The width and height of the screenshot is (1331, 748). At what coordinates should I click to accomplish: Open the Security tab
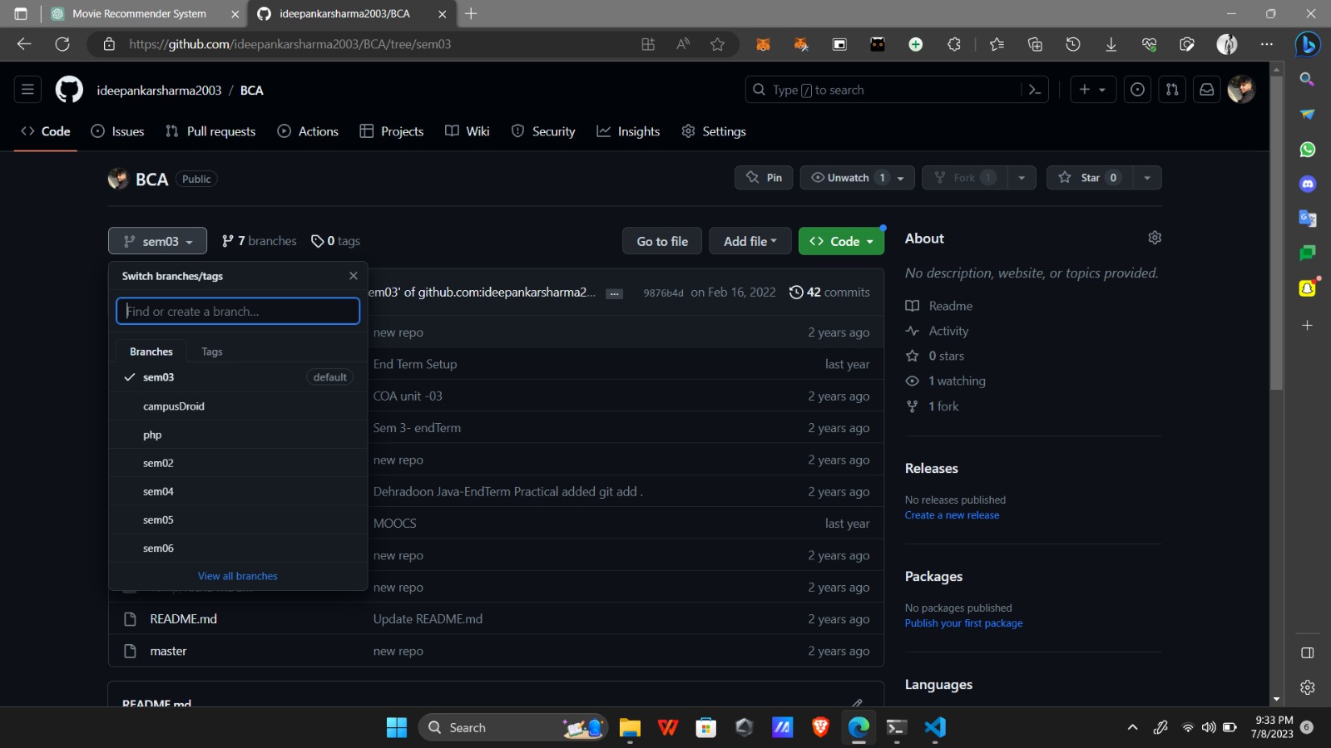click(x=543, y=131)
